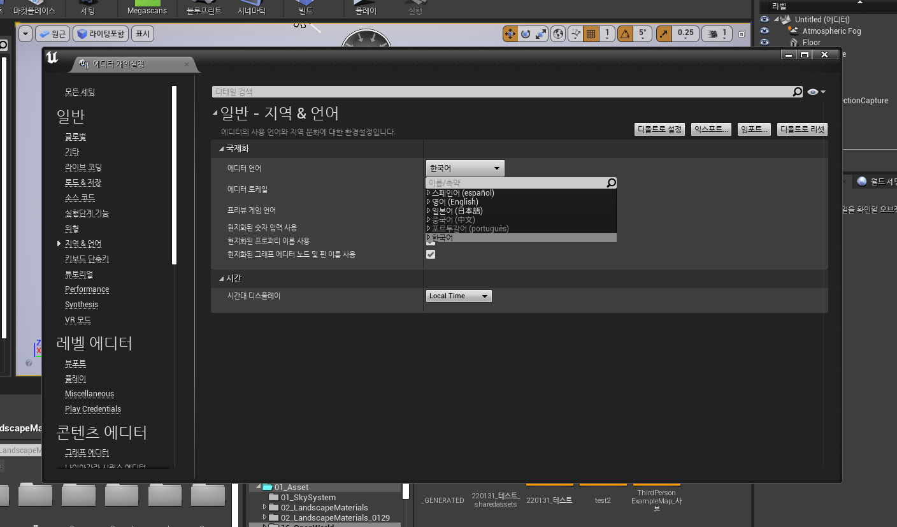
Task: Open the 원근 perspective view menu
Action: pos(52,34)
